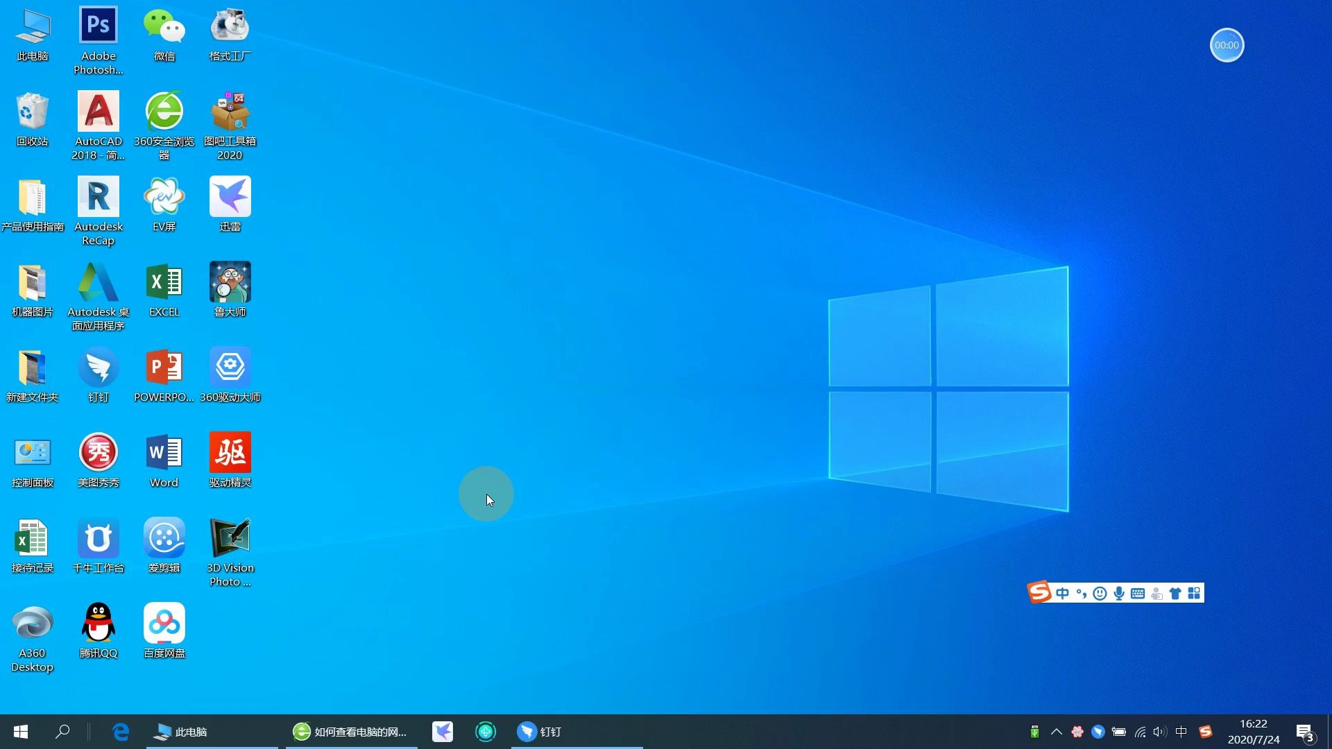Select the 新建文件夹 folder icon
This screenshot has height=749, width=1332.
coord(33,376)
